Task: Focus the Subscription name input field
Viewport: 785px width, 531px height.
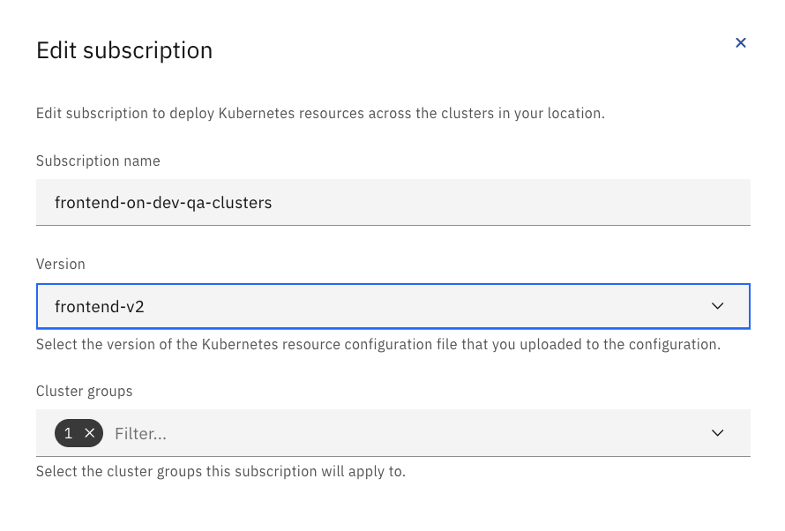Action: 392,203
